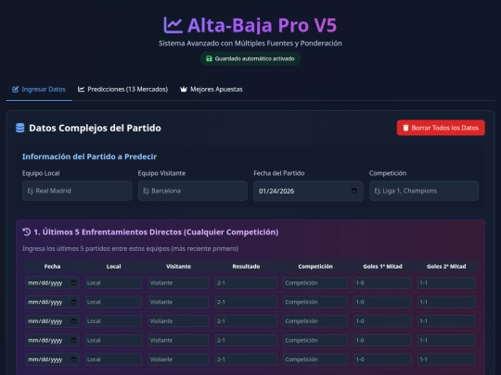This screenshot has height=375, width=501.
Task: Open calendar picker in Fecha del Partido field
Action: click(x=354, y=191)
